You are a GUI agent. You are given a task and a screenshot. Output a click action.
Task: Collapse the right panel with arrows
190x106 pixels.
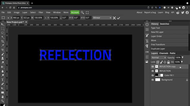(170, 21)
